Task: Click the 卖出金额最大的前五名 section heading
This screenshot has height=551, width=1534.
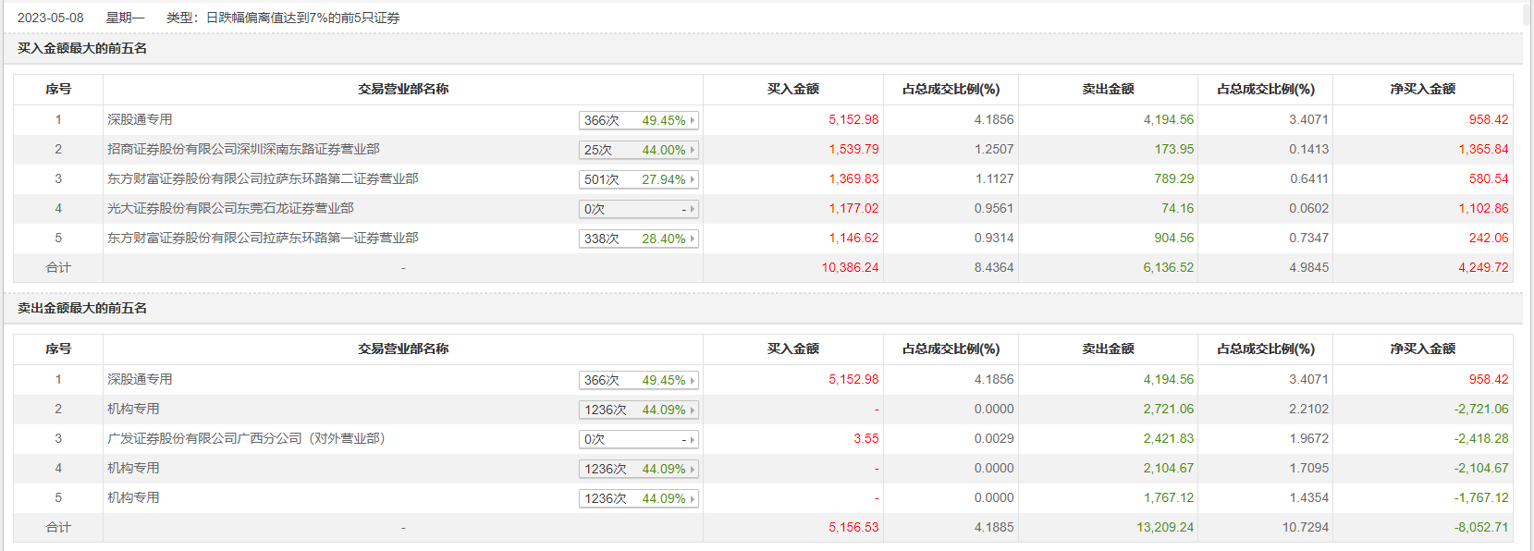Action: pyautogui.click(x=82, y=308)
